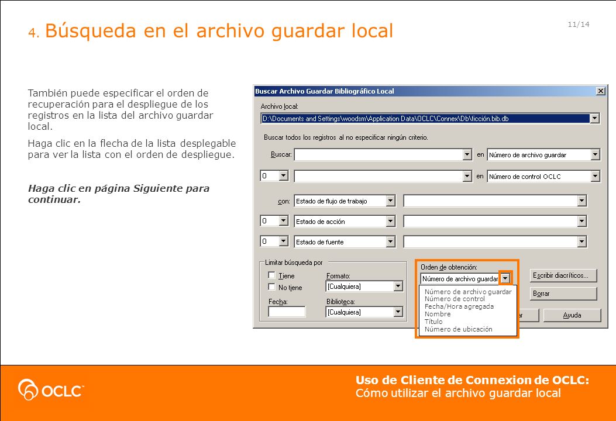
Task: Open the value dropdown for Estado de fuente
Action: (582, 242)
